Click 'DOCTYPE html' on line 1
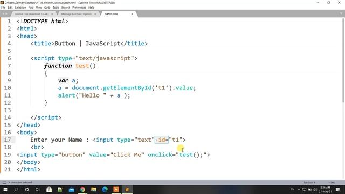345x194 pixels. 44,22
